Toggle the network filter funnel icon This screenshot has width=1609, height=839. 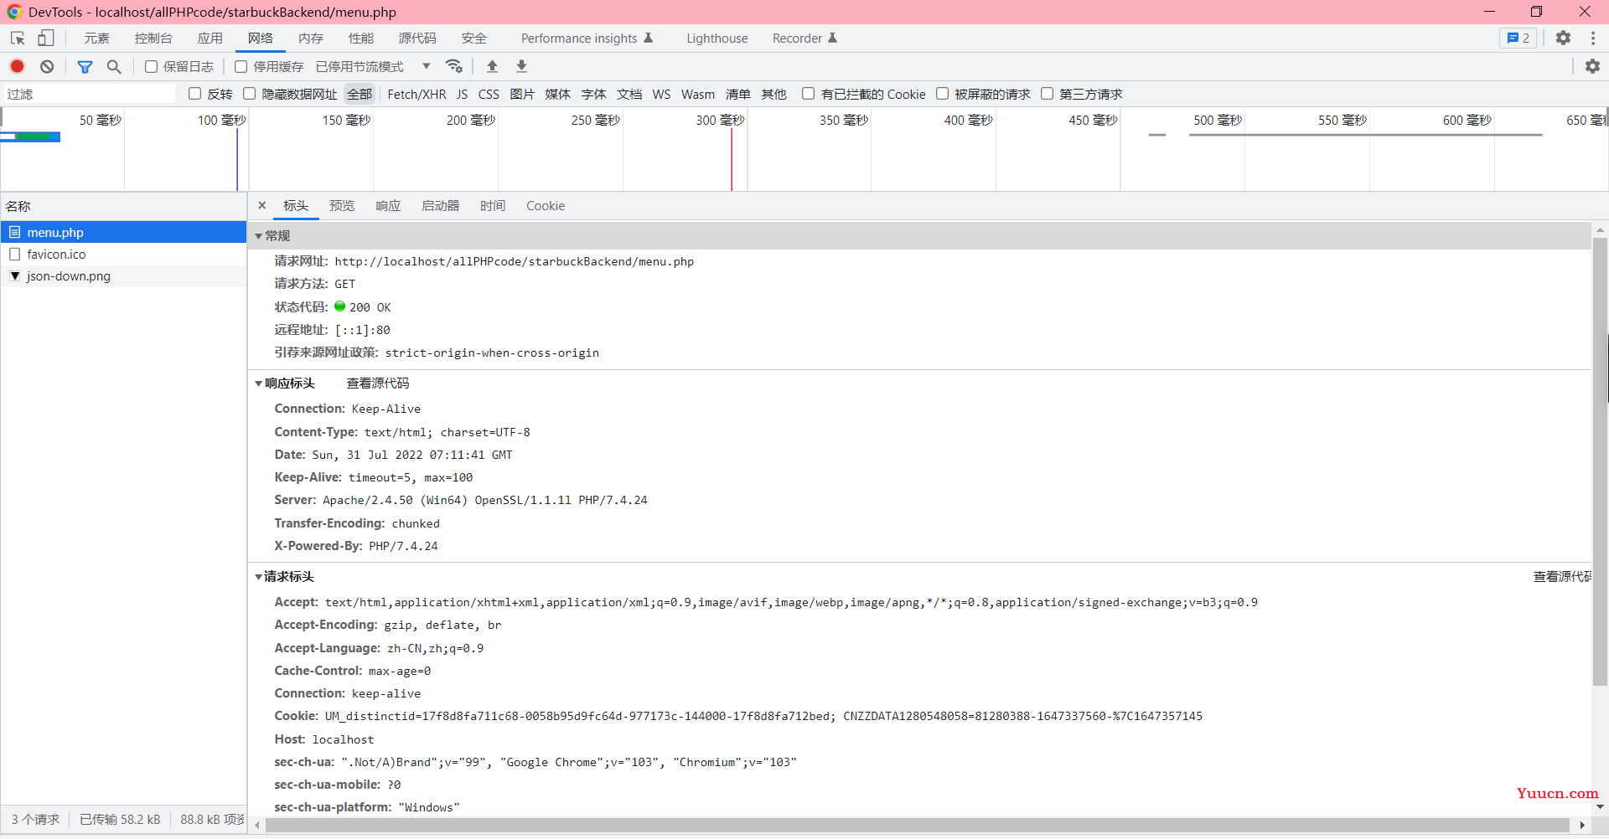[85, 66]
